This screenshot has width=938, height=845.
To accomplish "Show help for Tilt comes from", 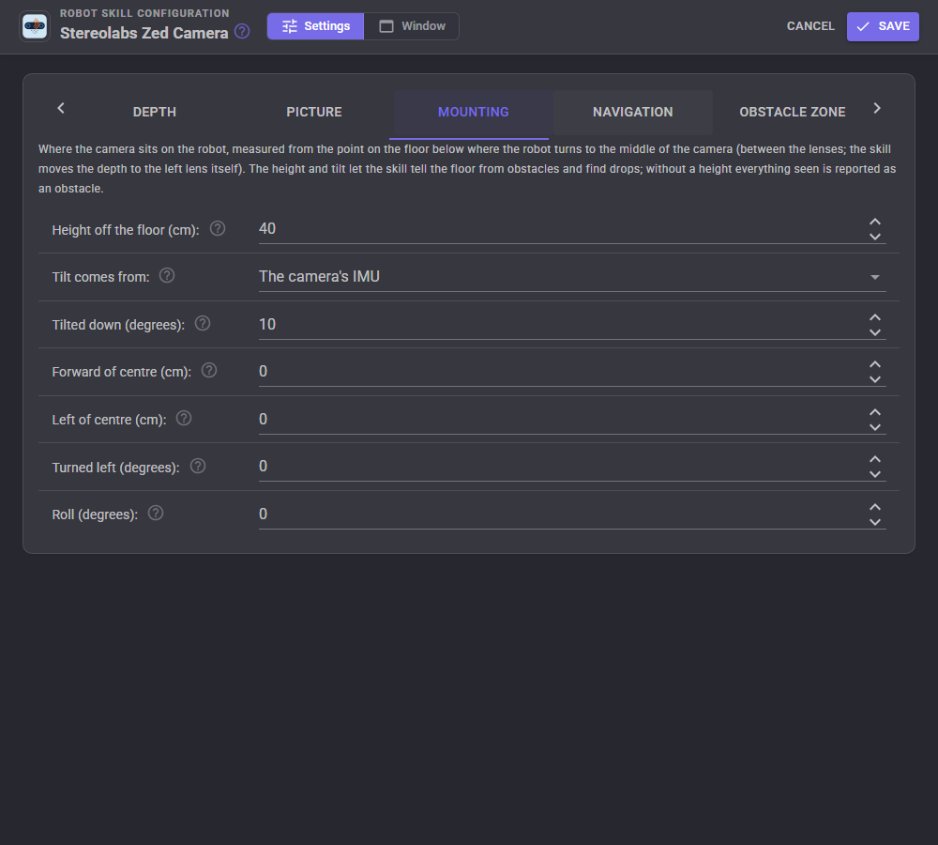I will click(167, 275).
